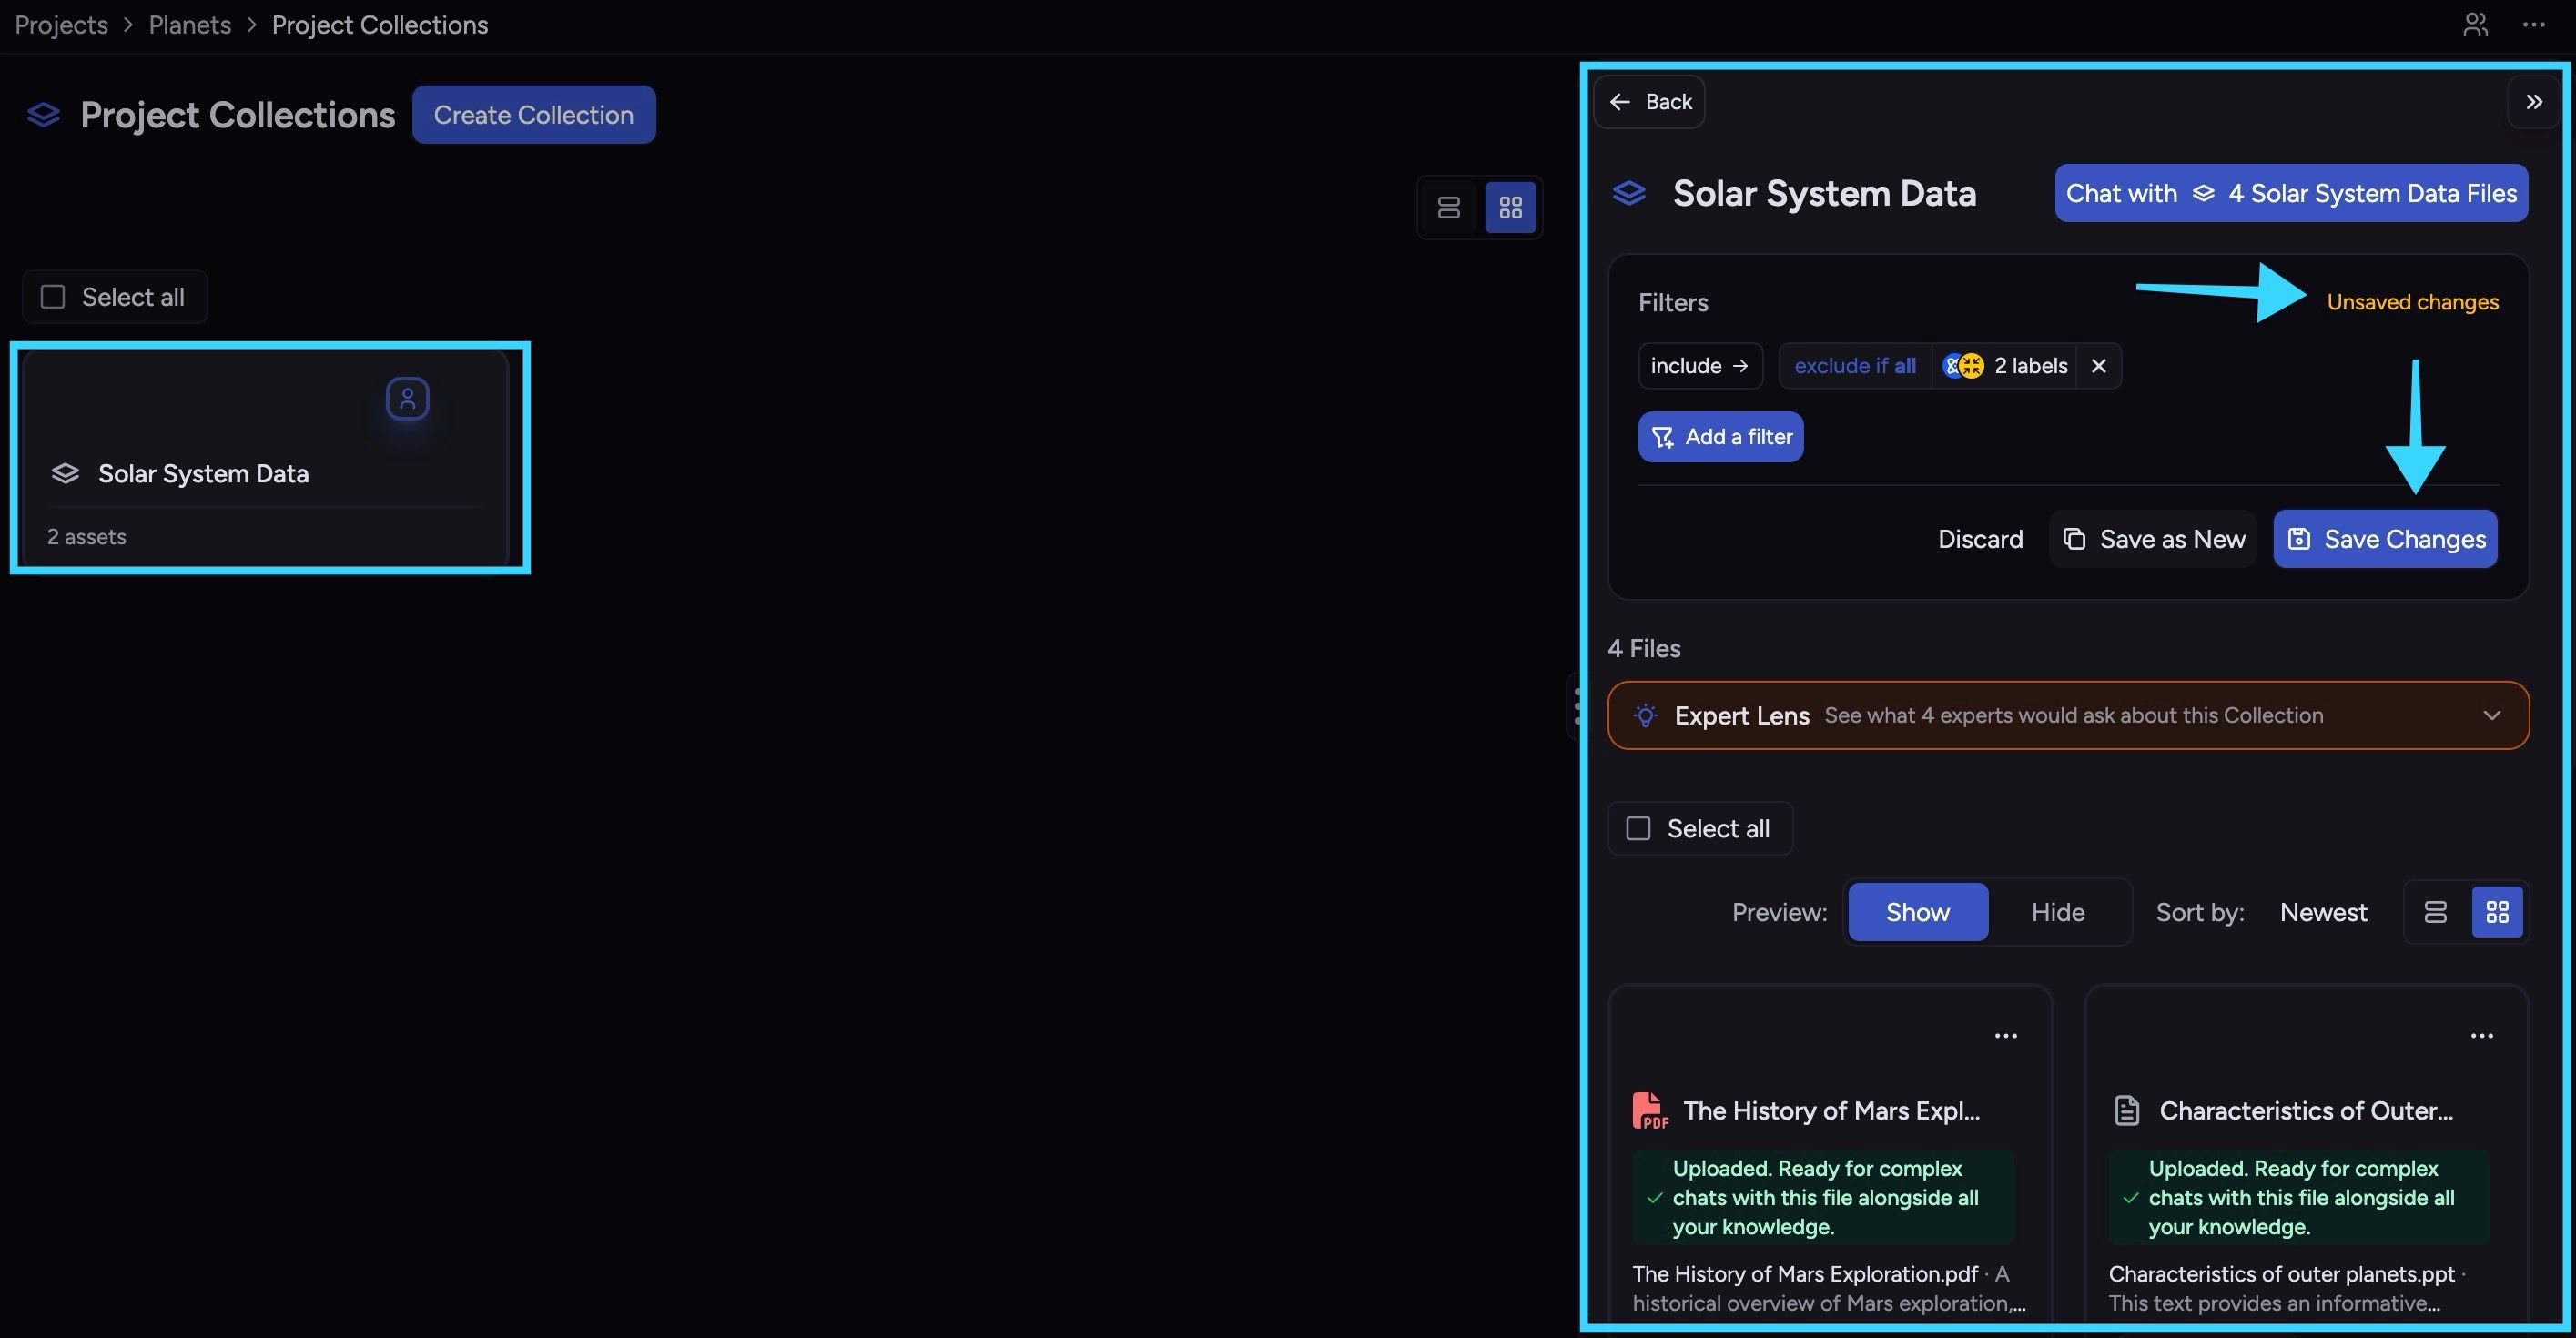Click the '4 Files' count text

tap(1644, 649)
